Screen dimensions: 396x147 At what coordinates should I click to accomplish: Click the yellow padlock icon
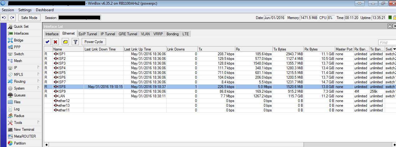394,18
